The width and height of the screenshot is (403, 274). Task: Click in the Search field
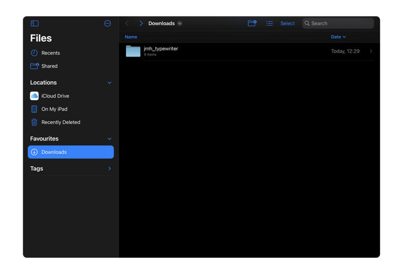coord(338,24)
